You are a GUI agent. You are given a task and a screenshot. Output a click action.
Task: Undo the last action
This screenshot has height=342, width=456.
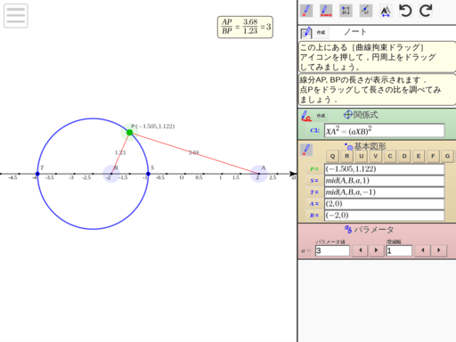[405, 11]
